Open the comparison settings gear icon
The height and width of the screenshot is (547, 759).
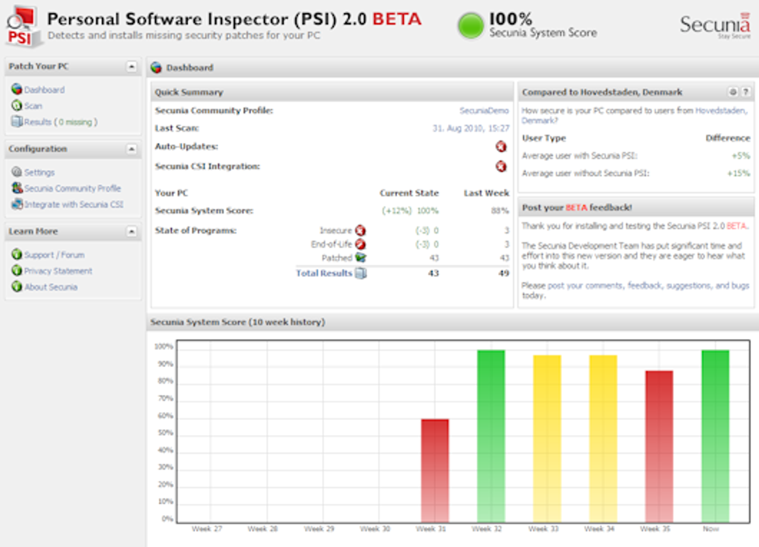tap(733, 92)
